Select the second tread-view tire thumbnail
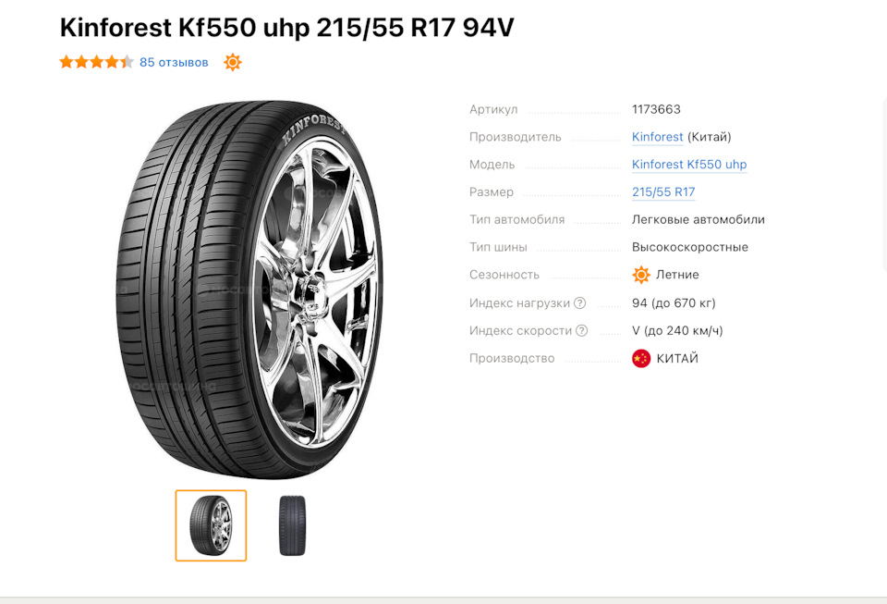887x604 pixels. (292, 525)
